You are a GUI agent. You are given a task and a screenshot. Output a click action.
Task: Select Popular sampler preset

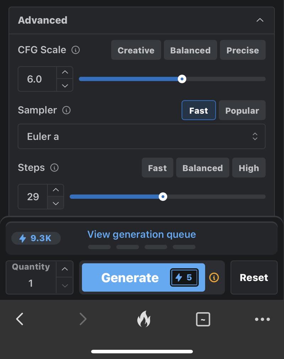tap(242, 110)
